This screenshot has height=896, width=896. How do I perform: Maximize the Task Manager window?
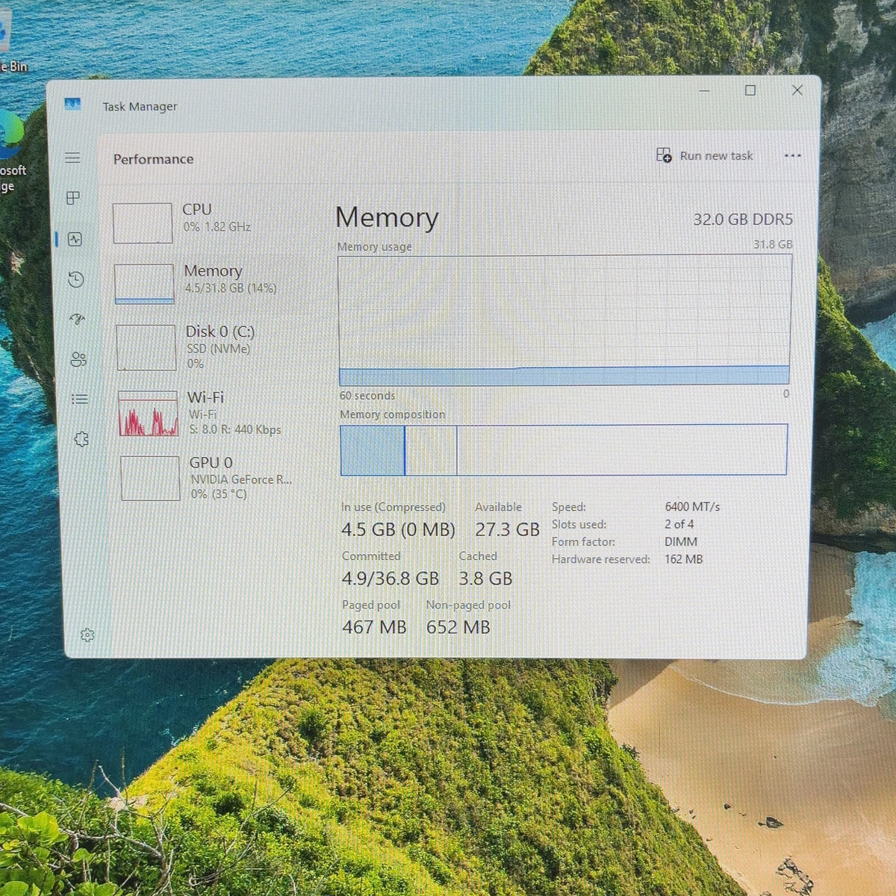pos(750,90)
